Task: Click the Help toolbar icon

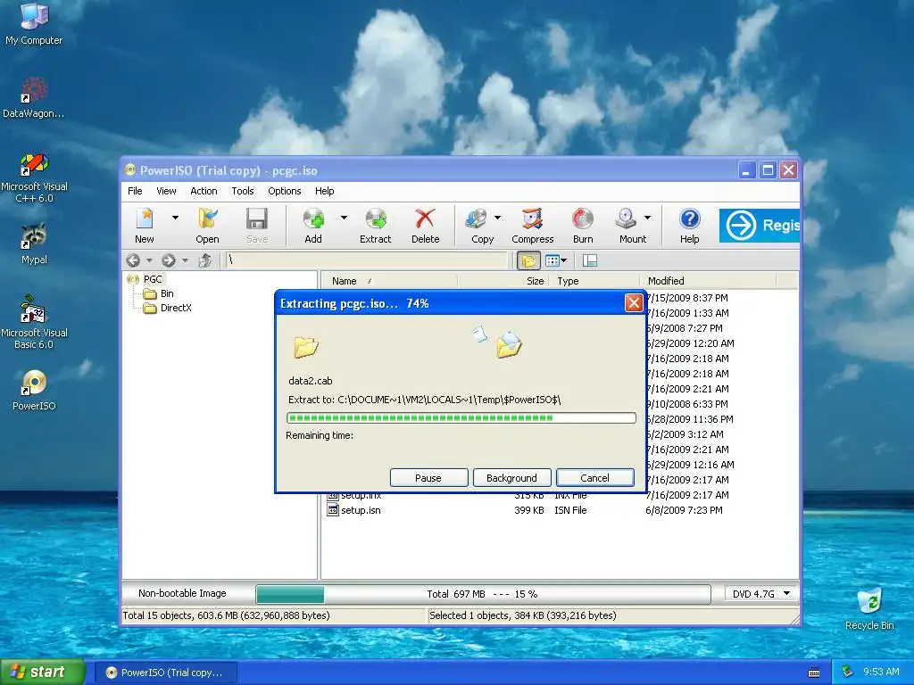Action: 690,226
